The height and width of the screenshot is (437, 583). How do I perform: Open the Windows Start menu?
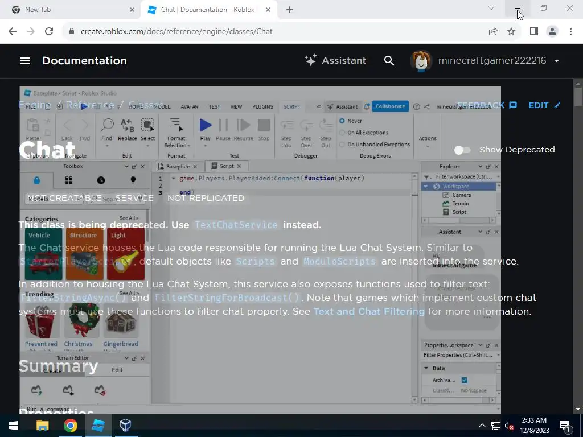pos(14,426)
